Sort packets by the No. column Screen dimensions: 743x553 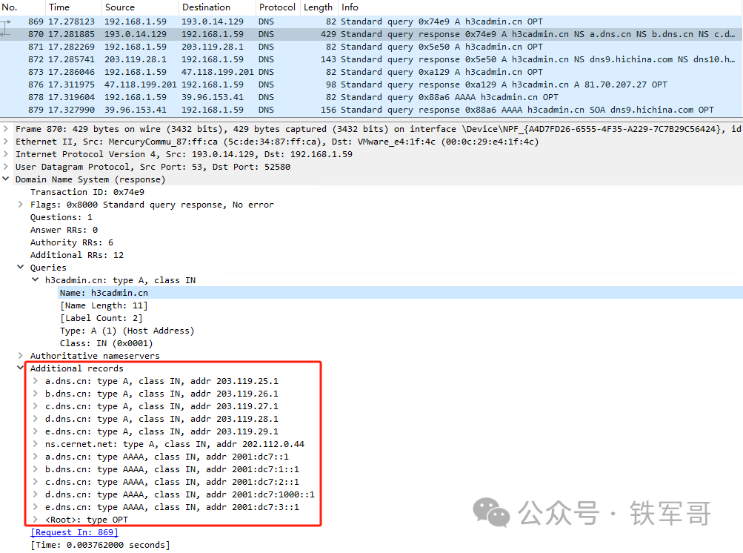tap(22, 7)
